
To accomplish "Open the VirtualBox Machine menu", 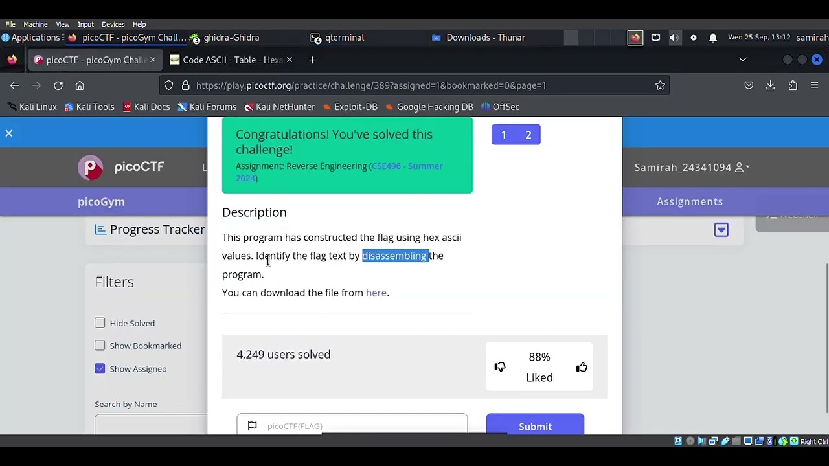I will tap(36, 24).
